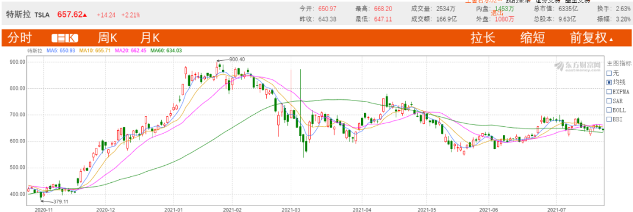Click the 最低 647.11 value
Image resolution: width=633 pixels, height=212 pixels.
click(x=383, y=19)
